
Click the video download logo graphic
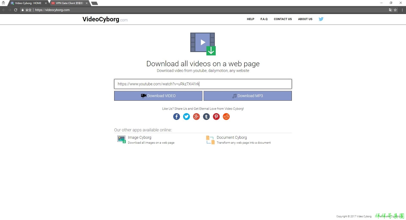point(203,44)
